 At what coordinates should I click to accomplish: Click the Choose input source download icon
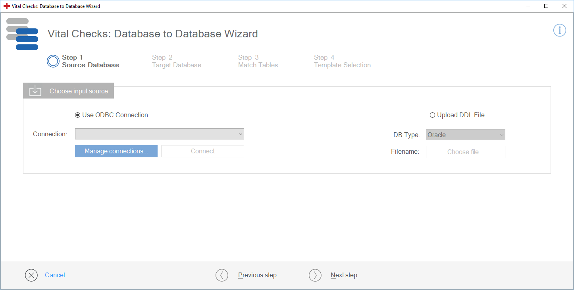tap(35, 91)
